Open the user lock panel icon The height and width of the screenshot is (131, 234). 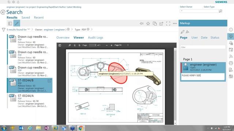pyautogui.click(x=231, y=43)
